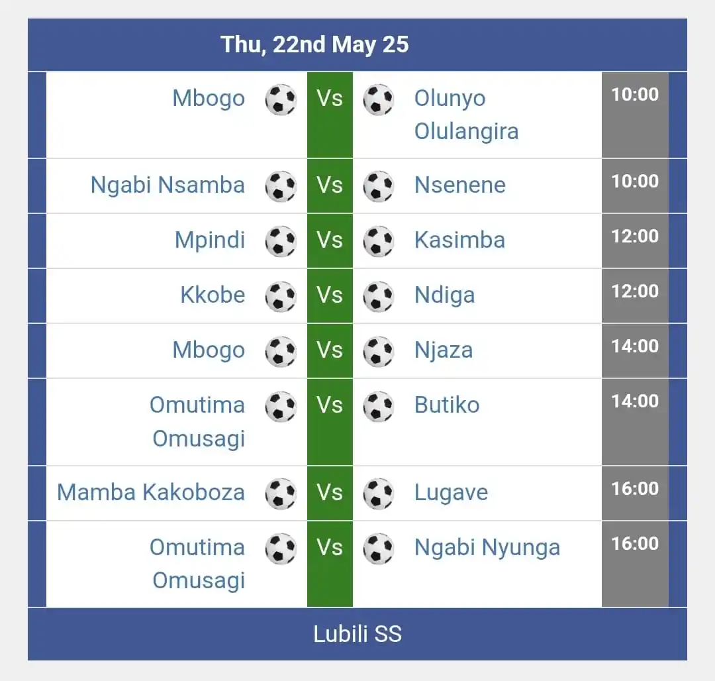This screenshot has width=715, height=681.
Task: Click the Vs cell for Kkobe versus Ndiga
Action: coord(330,296)
